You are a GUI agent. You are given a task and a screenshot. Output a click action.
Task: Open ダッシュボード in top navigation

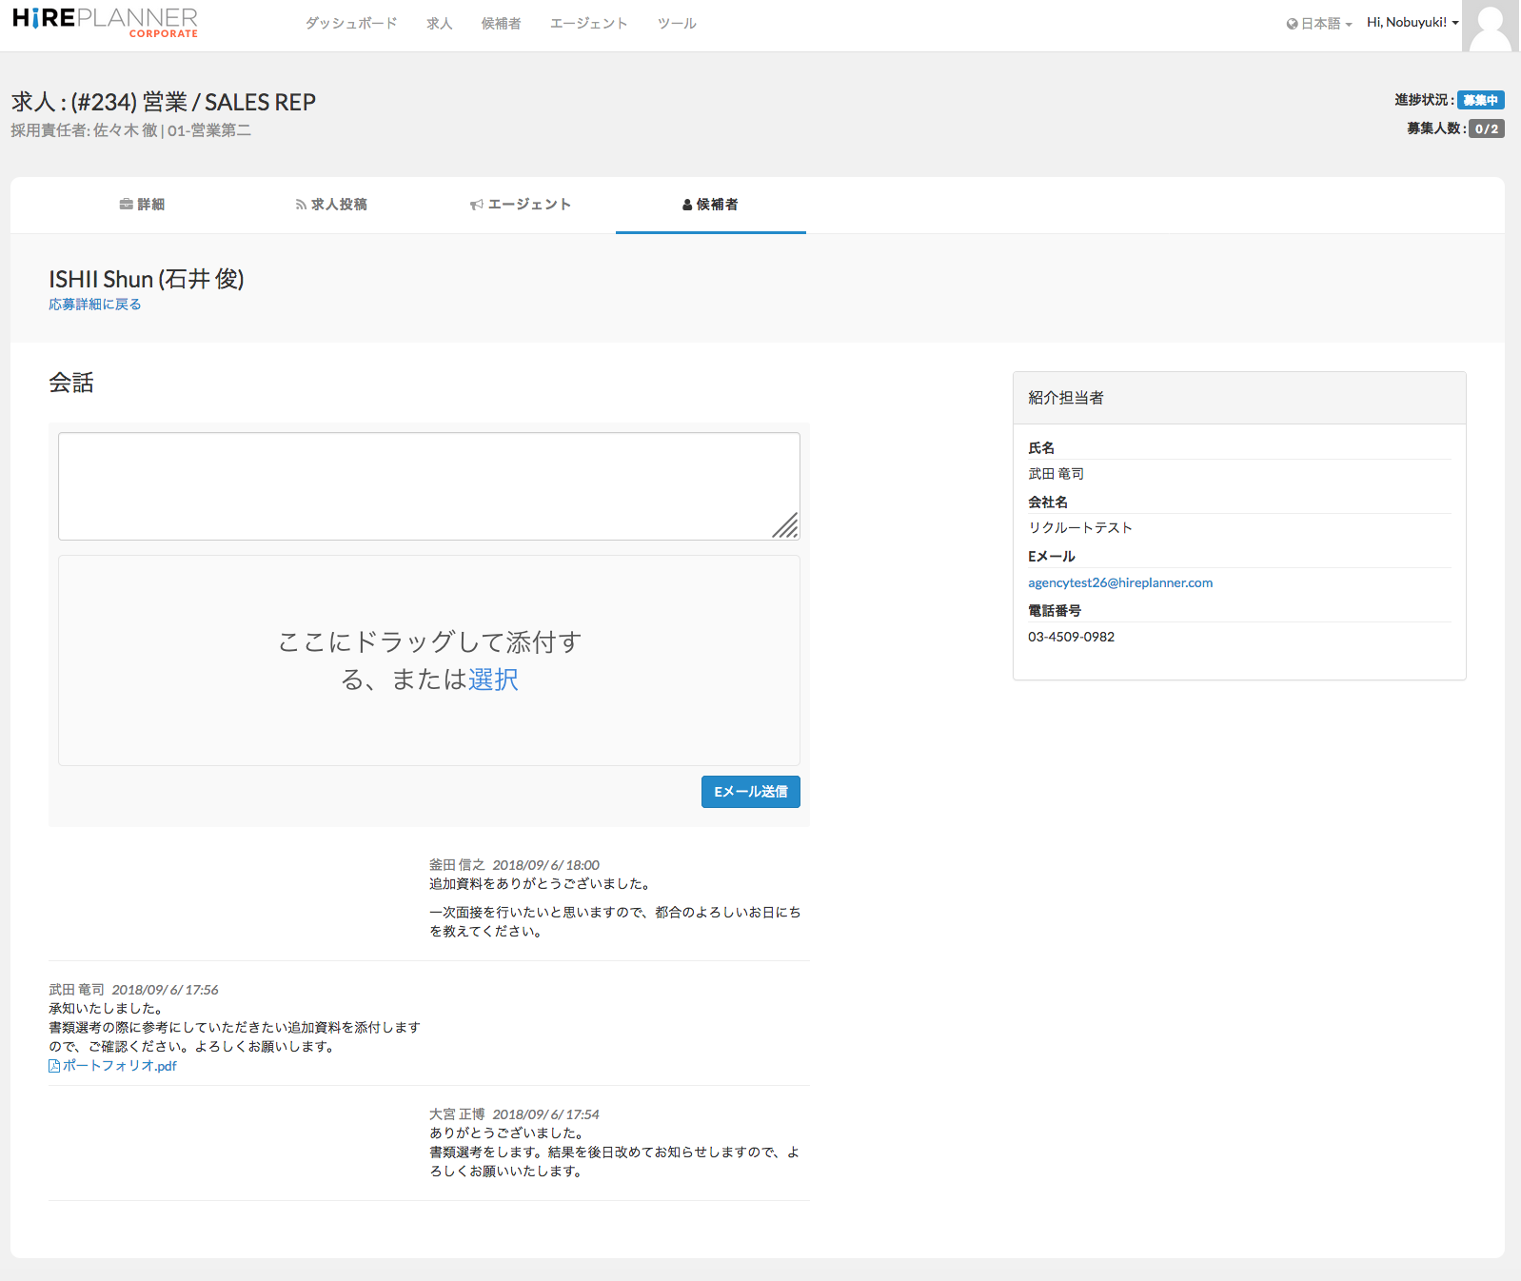click(x=351, y=24)
